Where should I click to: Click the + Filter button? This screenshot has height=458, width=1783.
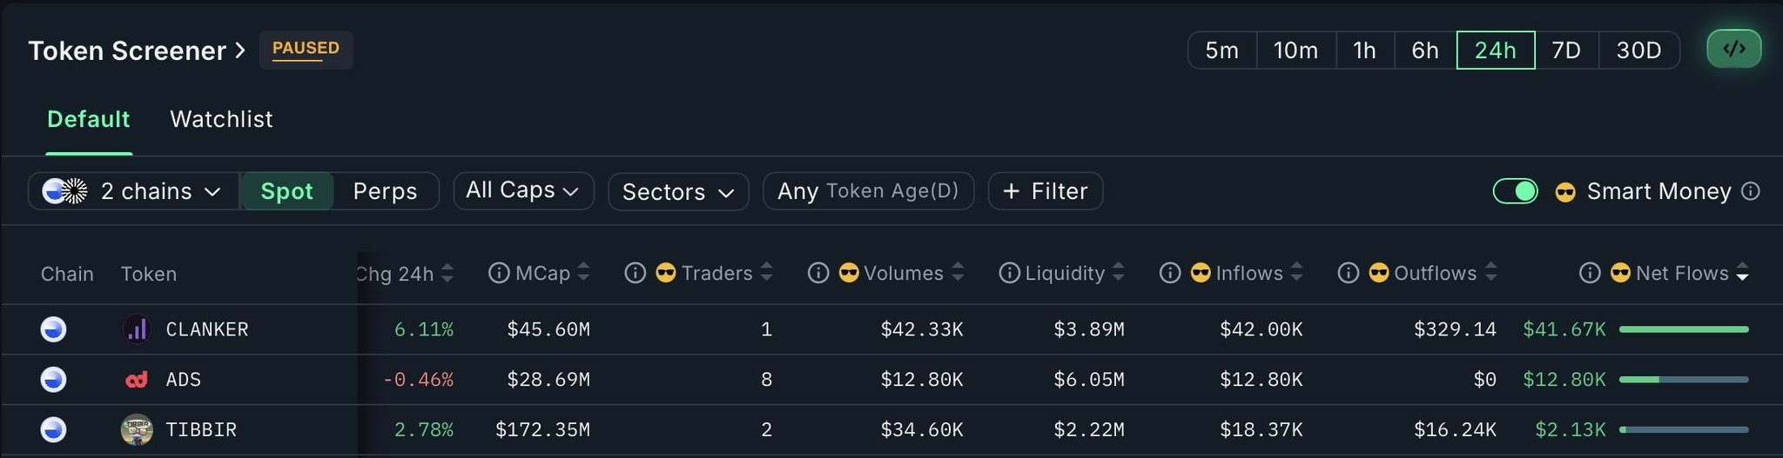[1045, 191]
